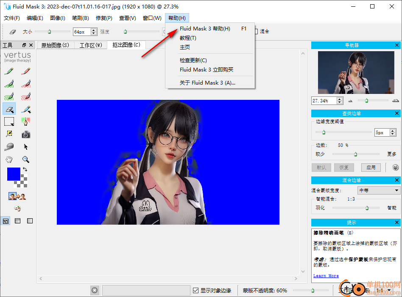Toggle the 混合 checkbox in options bar

(256, 31)
